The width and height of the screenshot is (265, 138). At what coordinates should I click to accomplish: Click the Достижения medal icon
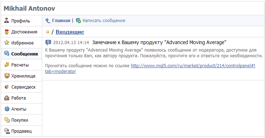[7, 32]
